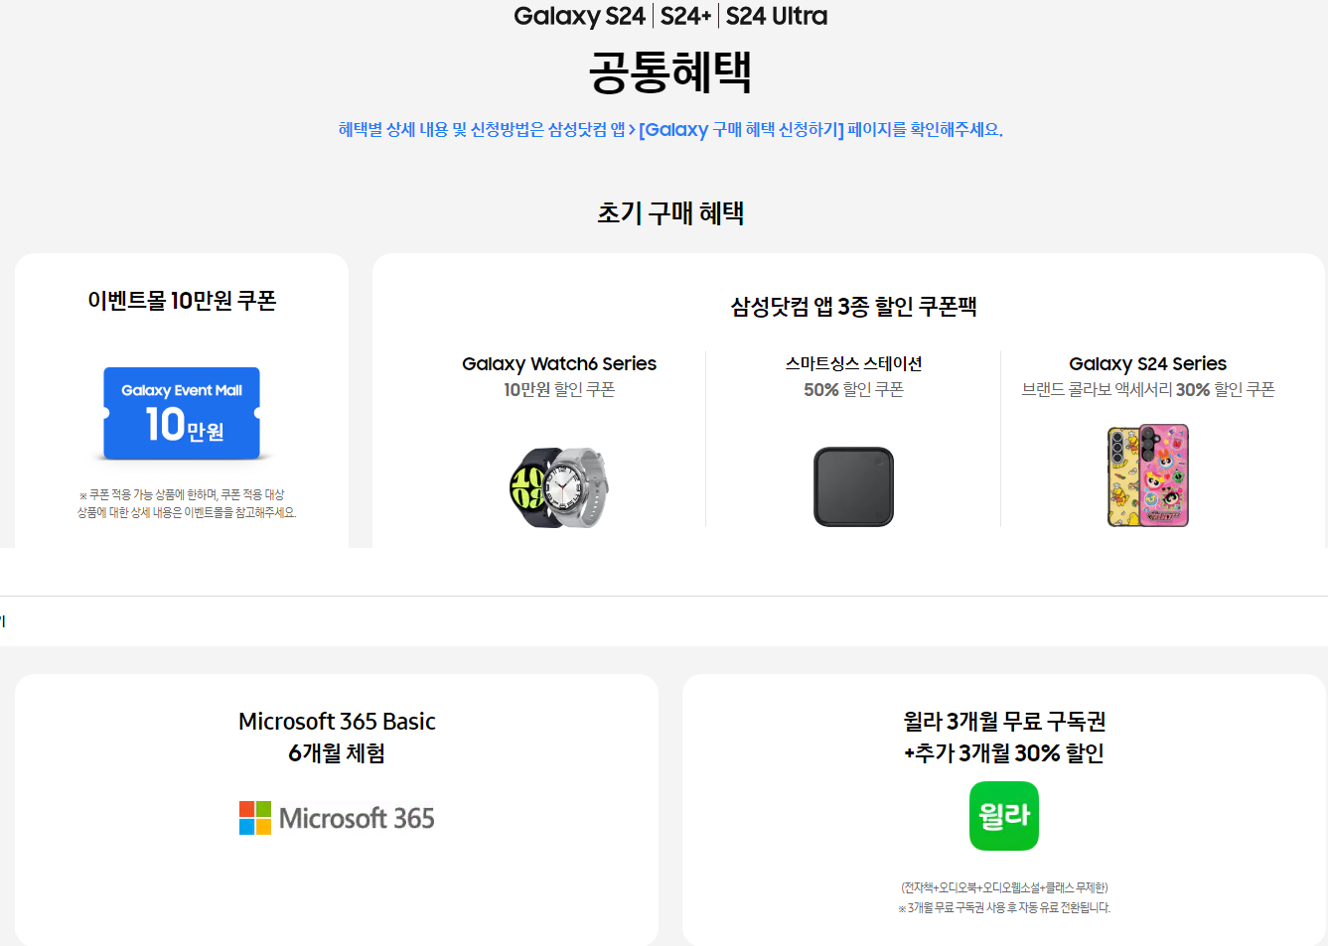Viewport: 1328px width, 946px height.
Task: Click the Galaxy S24 collabo phone case image
Action: click(1148, 475)
